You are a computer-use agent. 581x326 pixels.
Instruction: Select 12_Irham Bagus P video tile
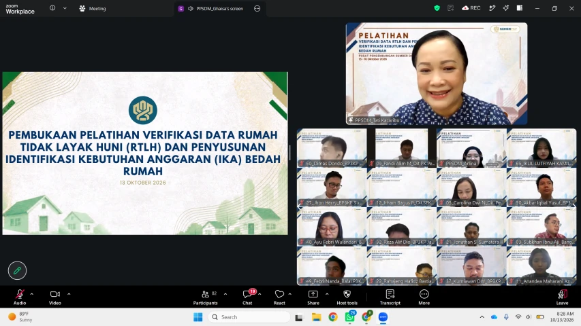(x=402, y=187)
